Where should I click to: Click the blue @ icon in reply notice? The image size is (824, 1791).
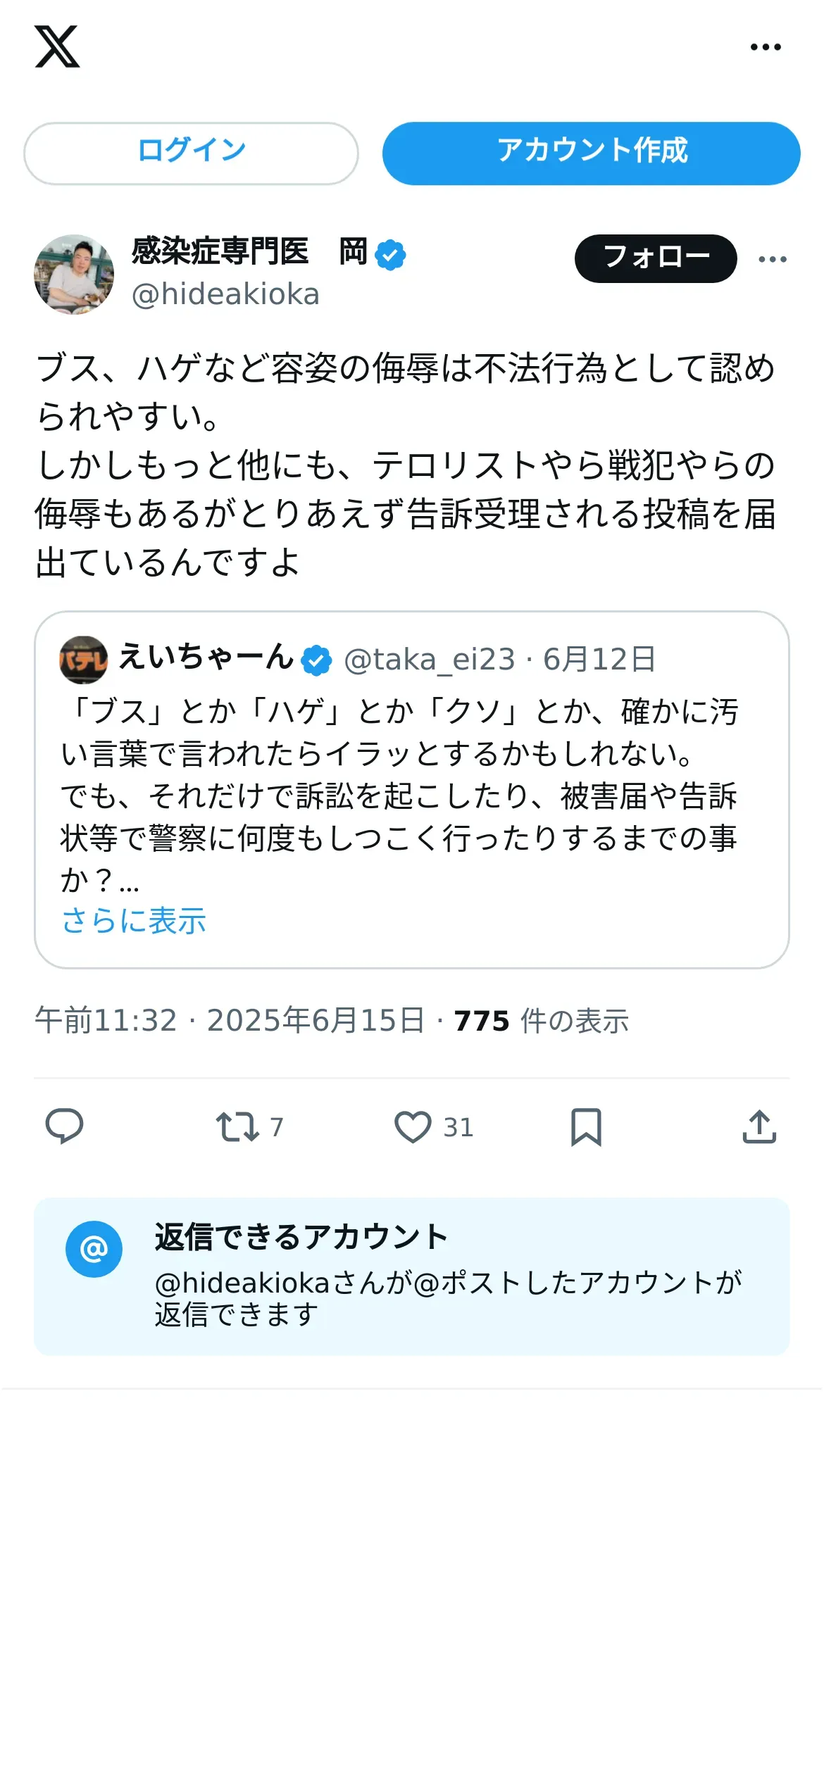[x=94, y=1249]
